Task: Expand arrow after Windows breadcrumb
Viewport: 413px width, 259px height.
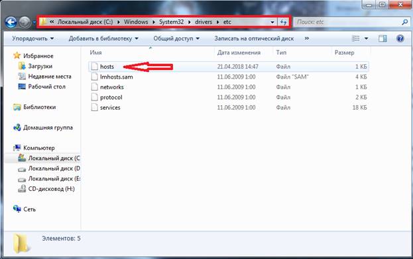Action: point(154,22)
